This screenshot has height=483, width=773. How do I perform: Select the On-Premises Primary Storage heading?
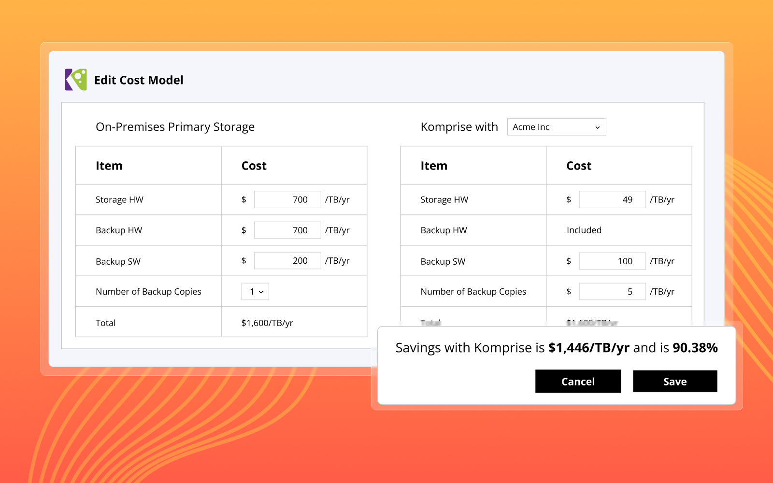coord(175,127)
